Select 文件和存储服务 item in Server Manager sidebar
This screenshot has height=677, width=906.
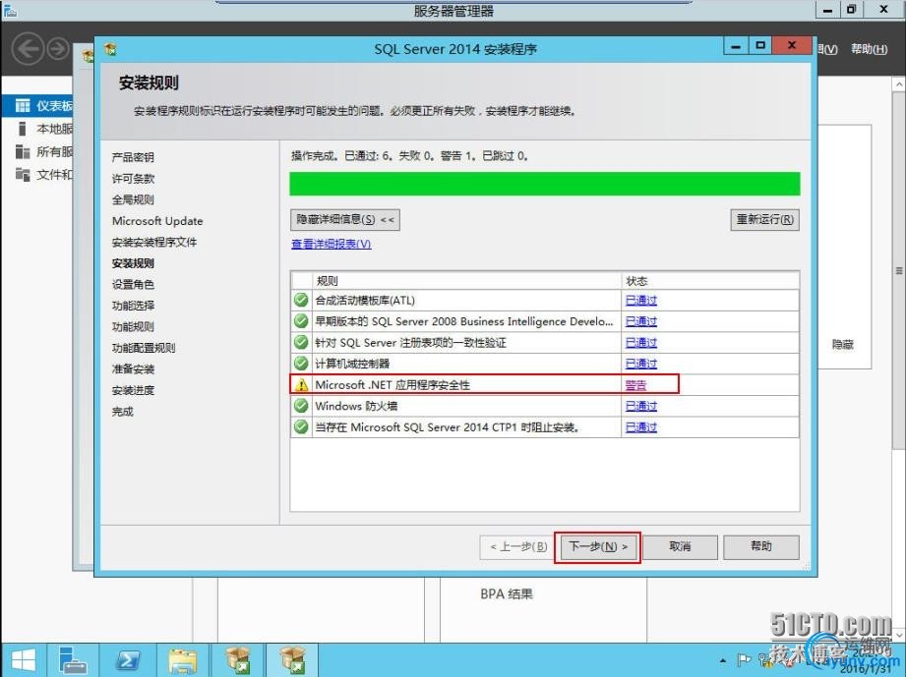44,174
